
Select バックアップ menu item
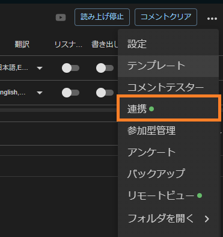click(x=168, y=174)
